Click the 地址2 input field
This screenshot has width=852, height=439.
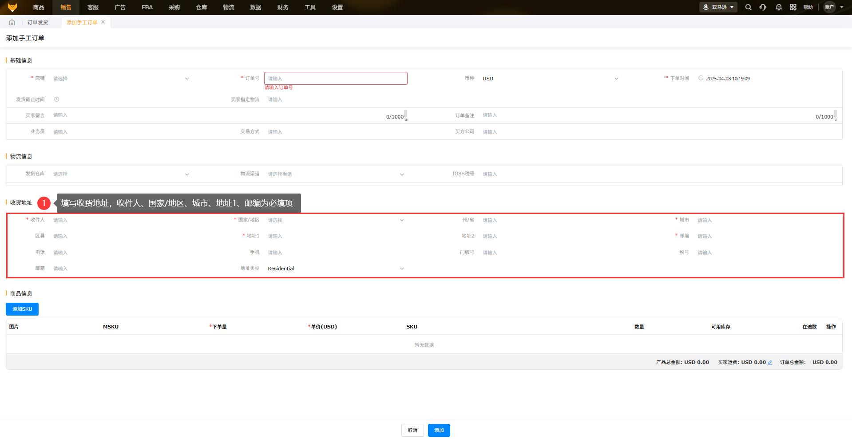551,236
